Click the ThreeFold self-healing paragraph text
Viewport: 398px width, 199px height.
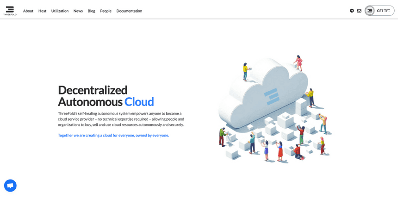pyautogui.click(x=121, y=119)
